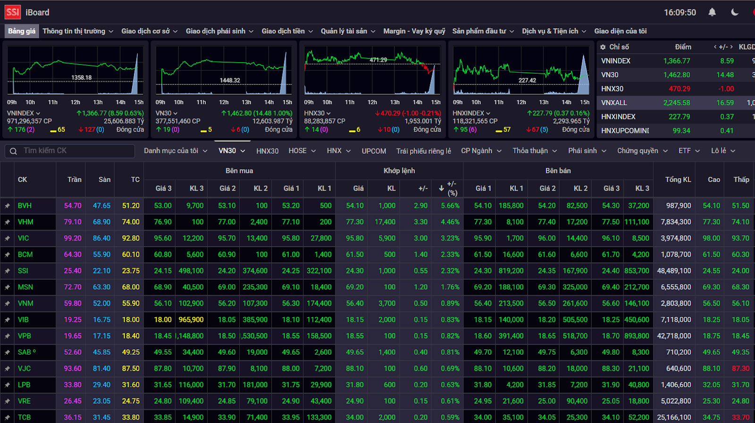The image size is (755, 423).
Task: Open the HNX30 intraday chart thumbnail
Action: point(372,71)
